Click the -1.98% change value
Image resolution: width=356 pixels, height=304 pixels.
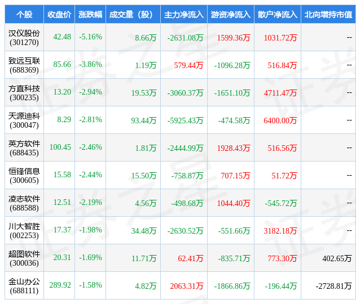pos(90,230)
